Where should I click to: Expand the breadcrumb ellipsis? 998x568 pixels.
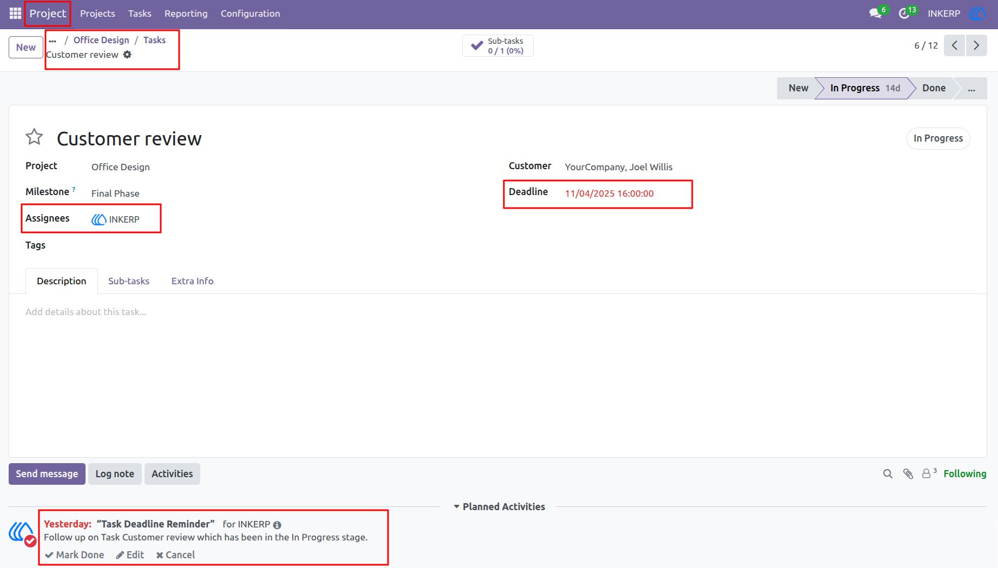[x=52, y=40]
